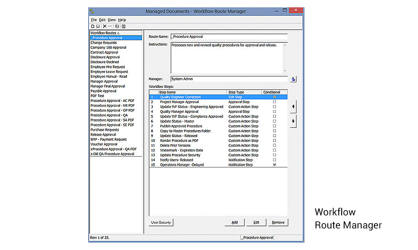Click the New route toolbar icon

[93, 26]
